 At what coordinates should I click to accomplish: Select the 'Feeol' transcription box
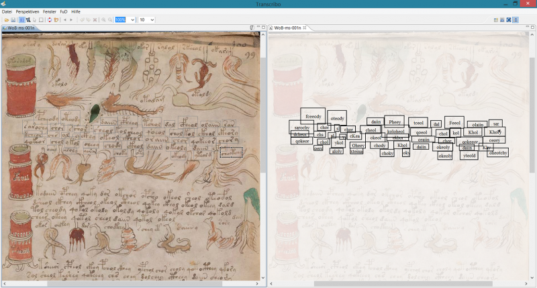[454, 123]
